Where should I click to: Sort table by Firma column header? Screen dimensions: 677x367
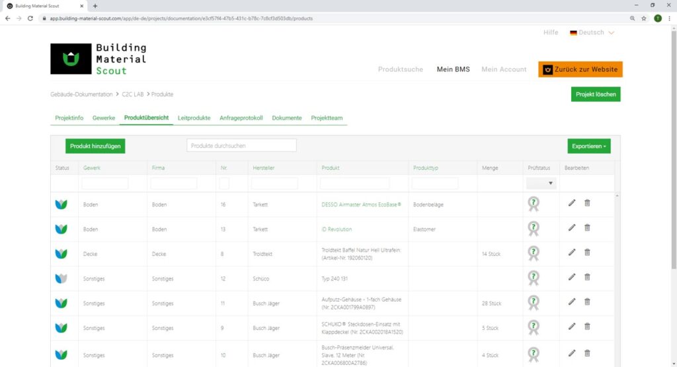click(158, 168)
